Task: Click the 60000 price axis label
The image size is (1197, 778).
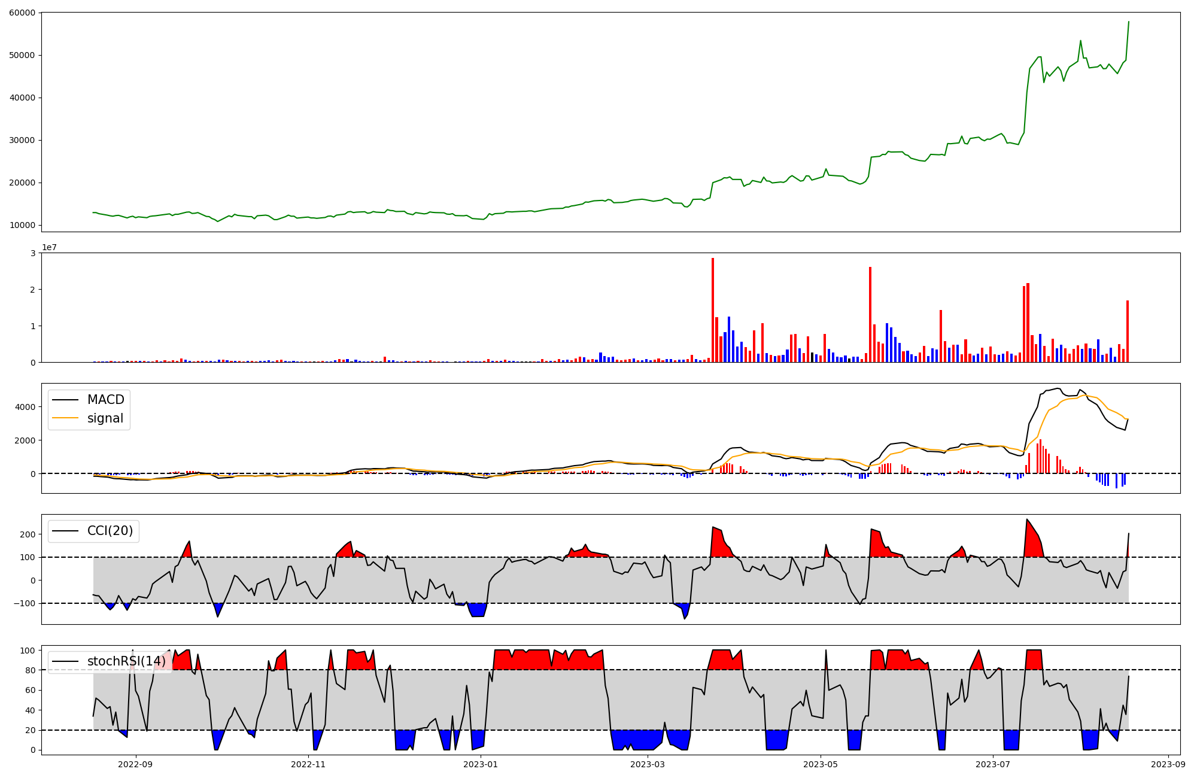Action: [x=22, y=13]
